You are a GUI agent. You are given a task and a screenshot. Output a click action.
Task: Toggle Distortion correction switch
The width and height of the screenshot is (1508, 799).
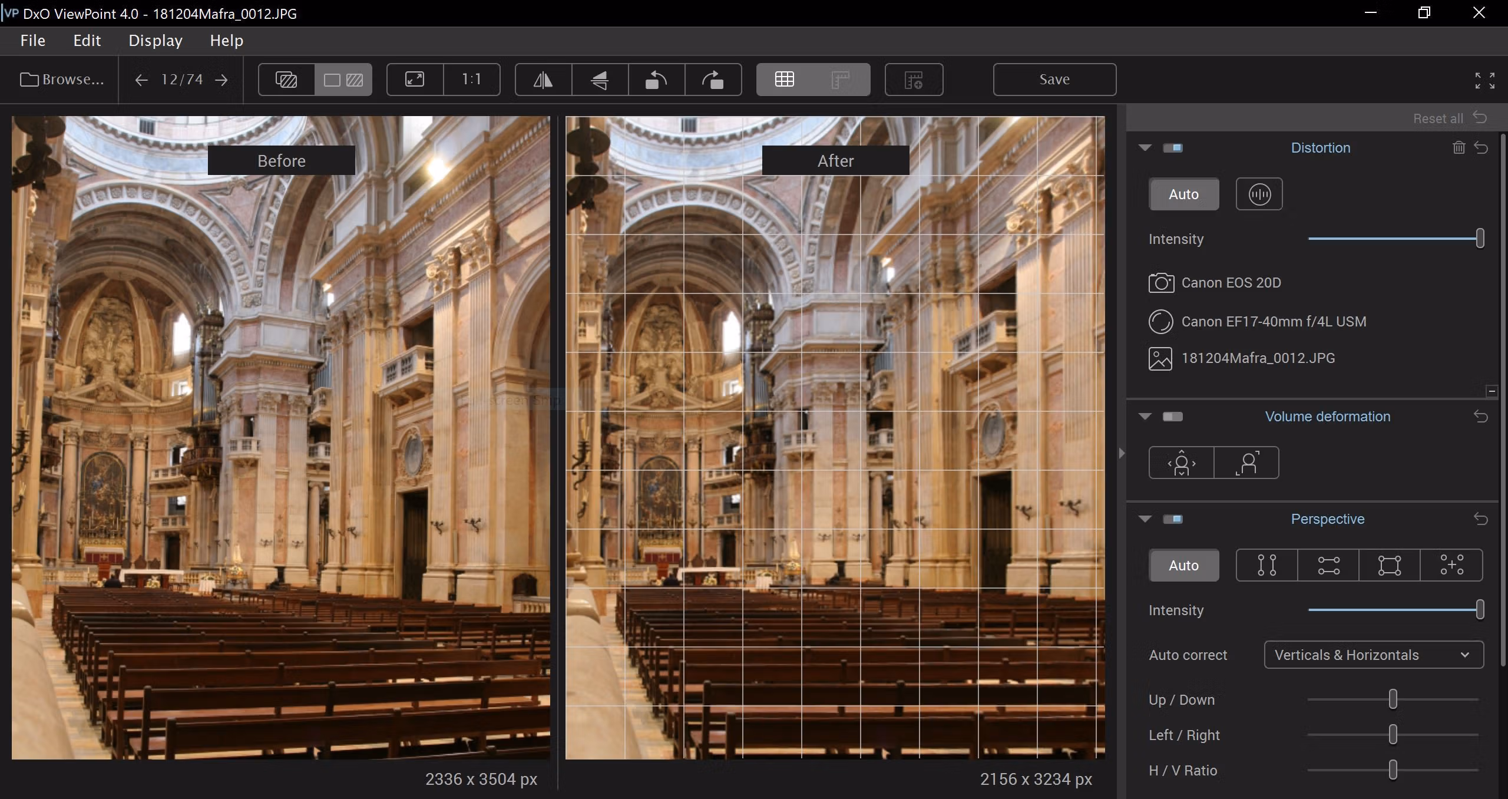1173,147
